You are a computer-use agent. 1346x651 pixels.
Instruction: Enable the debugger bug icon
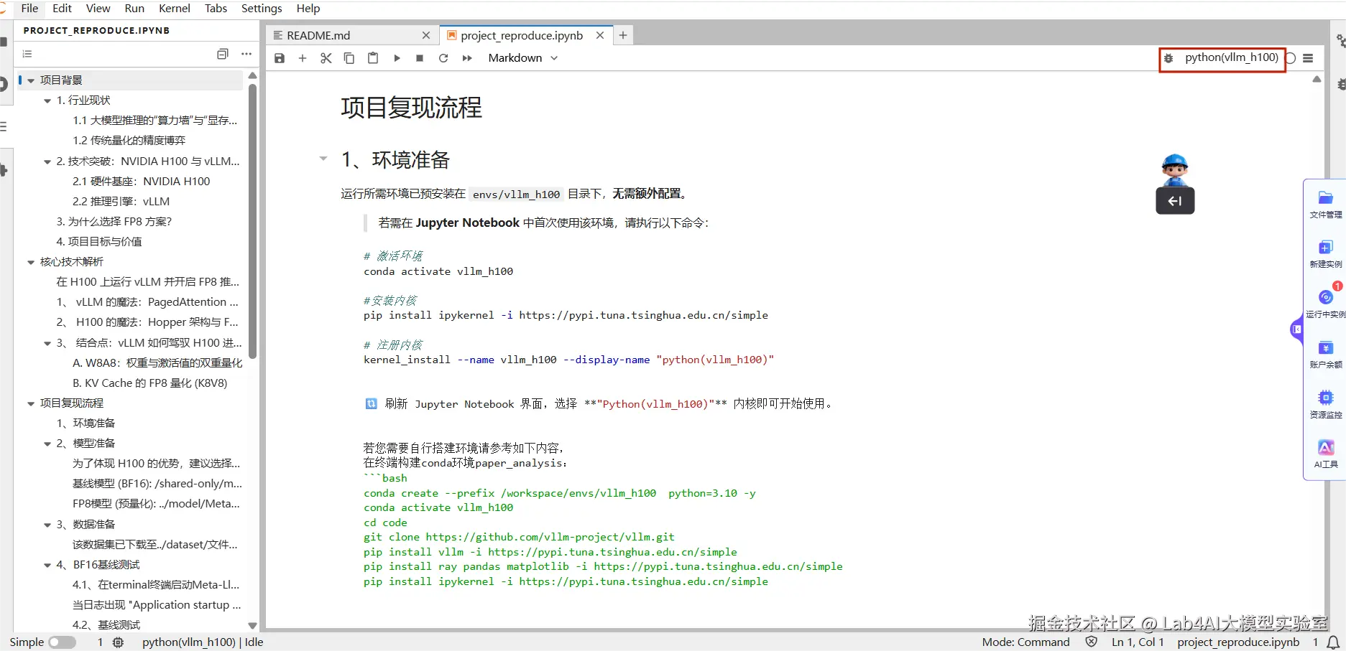pos(1168,58)
